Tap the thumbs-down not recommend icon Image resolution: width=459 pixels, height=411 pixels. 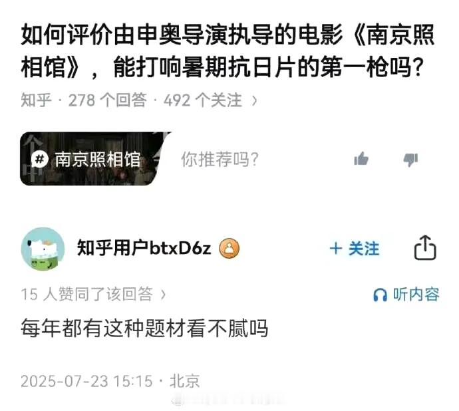point(410,160)
